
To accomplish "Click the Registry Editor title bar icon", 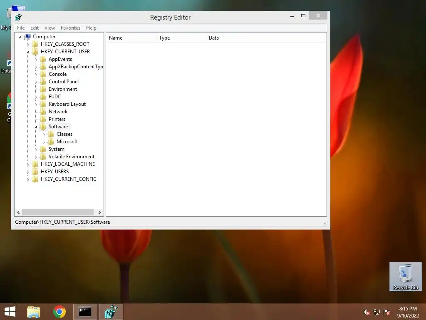I will click(x=18, y=17).
